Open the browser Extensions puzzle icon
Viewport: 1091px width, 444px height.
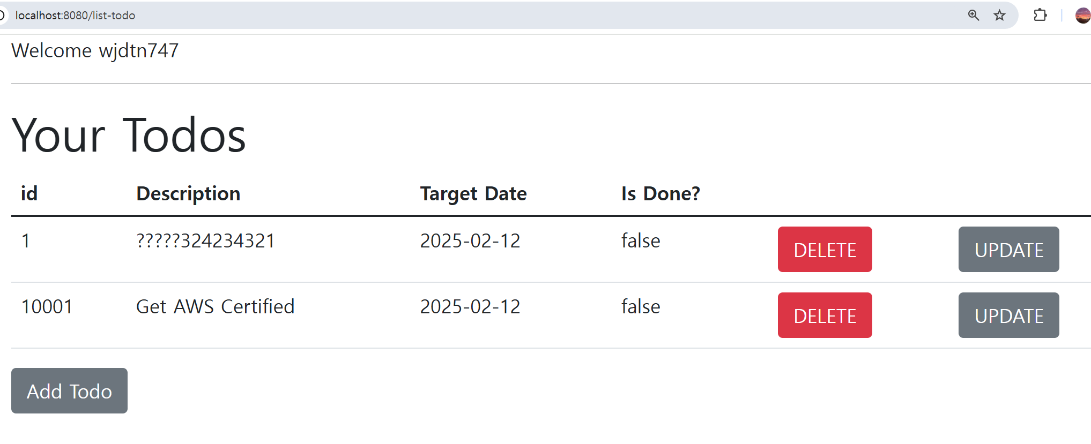[1040, 15]
